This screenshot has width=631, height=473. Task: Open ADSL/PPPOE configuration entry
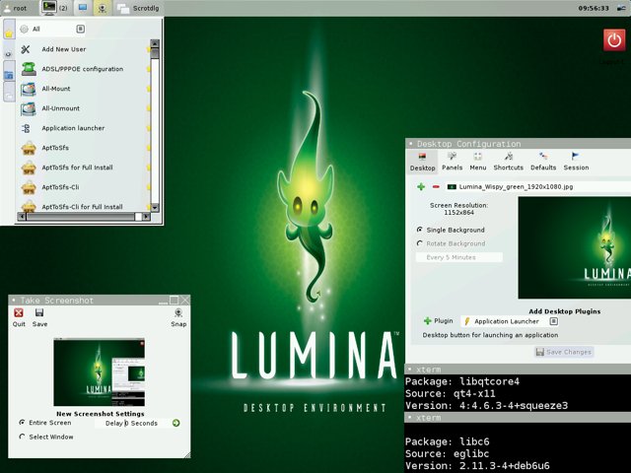(x=84, y=69)
